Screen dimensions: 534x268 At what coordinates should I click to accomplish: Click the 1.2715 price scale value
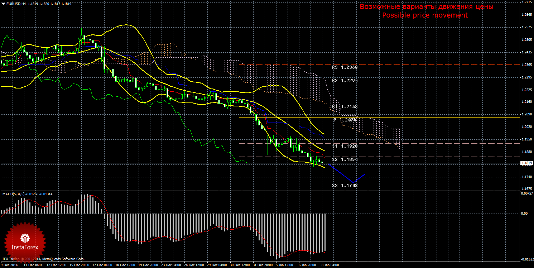pyautogui.click(x=526, y=2)
